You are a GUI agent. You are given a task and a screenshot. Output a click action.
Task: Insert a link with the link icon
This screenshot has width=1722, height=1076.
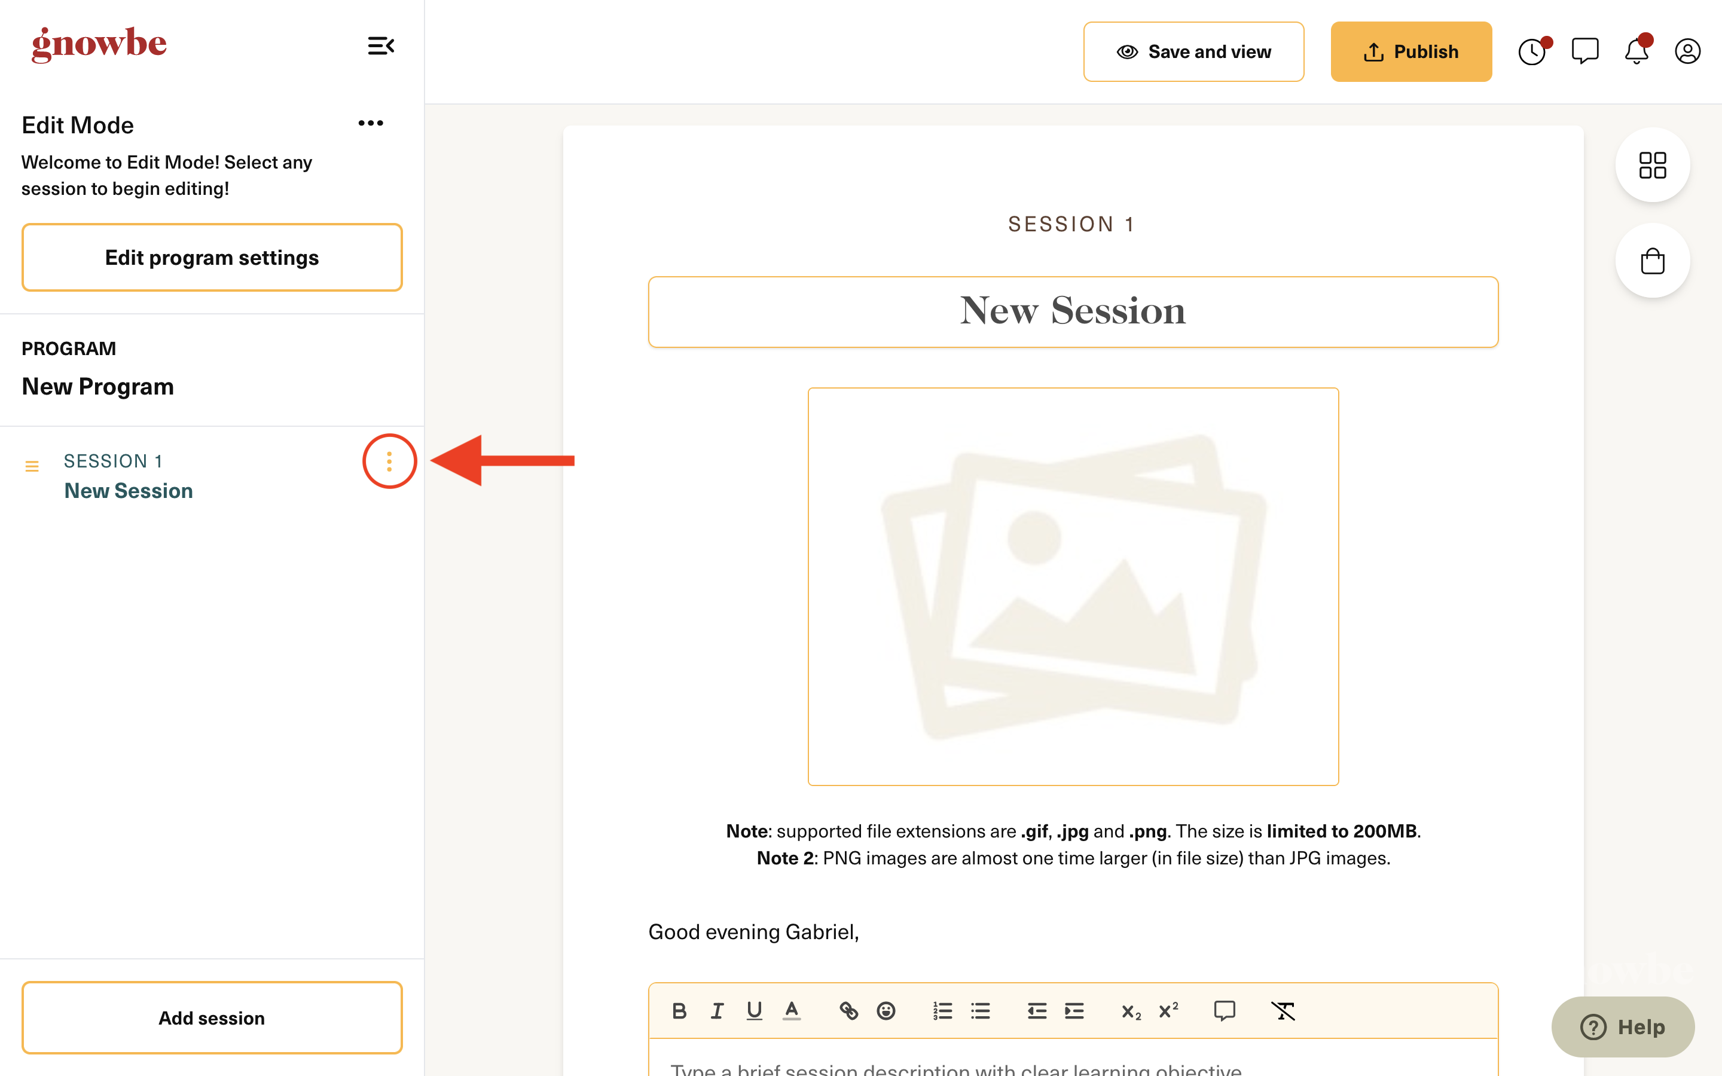pos(848,1010)
